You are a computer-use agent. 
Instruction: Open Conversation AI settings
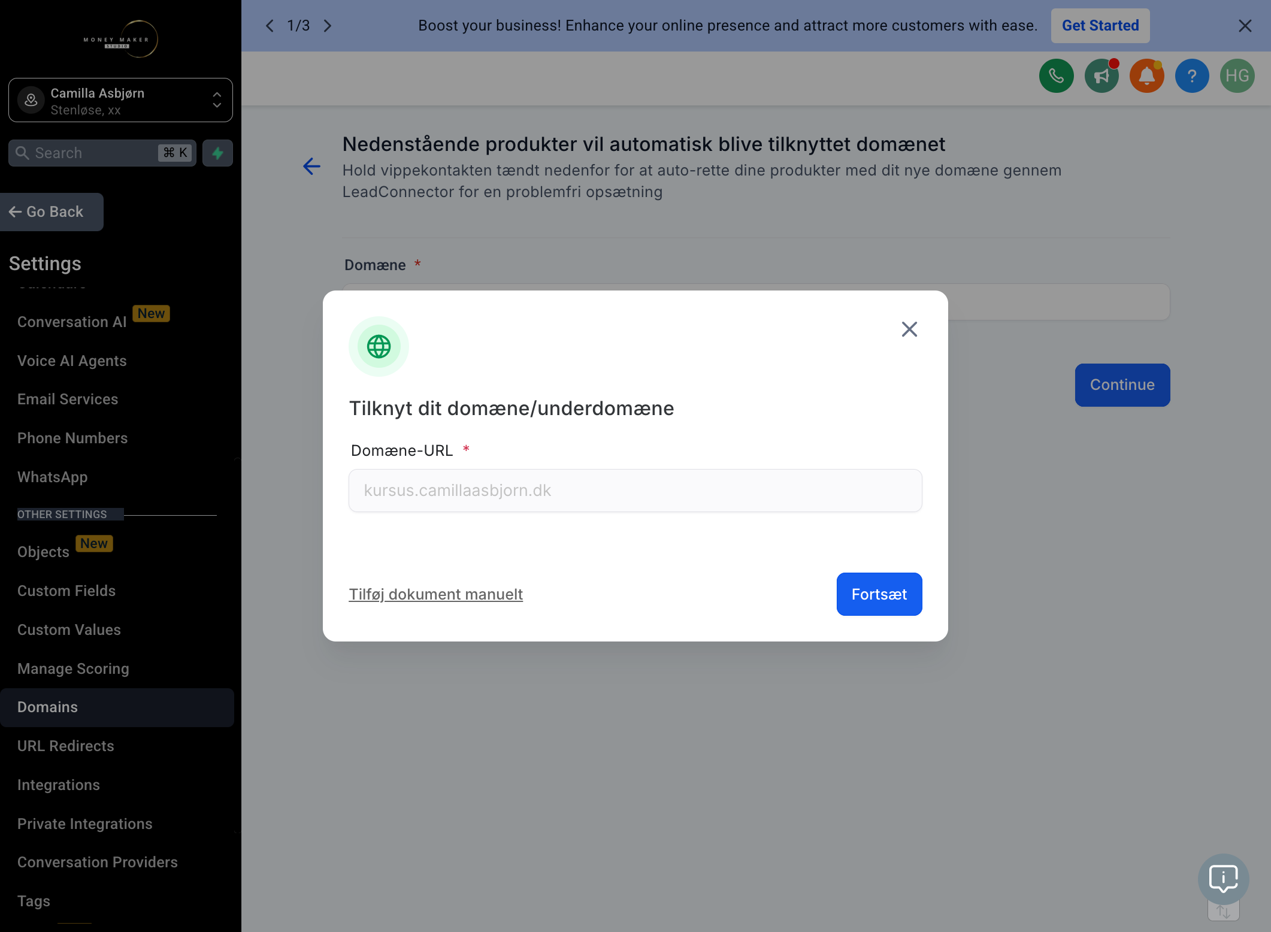72,322
